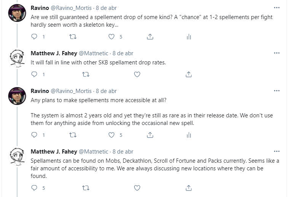The width and height of the screenshot is (288, 197).
Task: Open more menu on Matthew's SKB tweet
Action: [277, 53]
